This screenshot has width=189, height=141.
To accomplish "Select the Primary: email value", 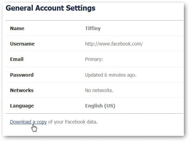I will click(x=94, y=60).
